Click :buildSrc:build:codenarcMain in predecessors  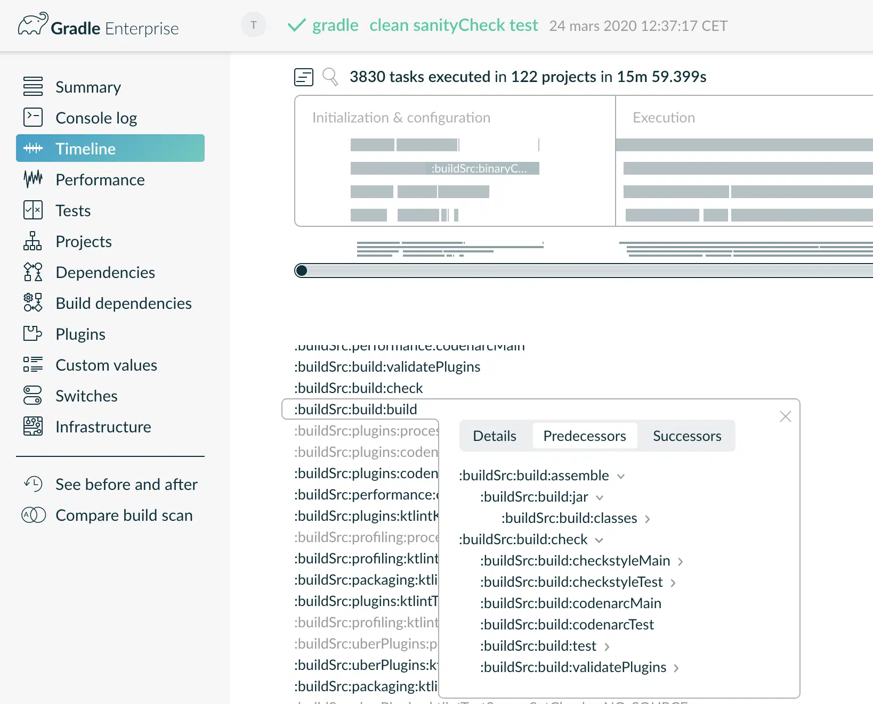(x=571, y=603)
